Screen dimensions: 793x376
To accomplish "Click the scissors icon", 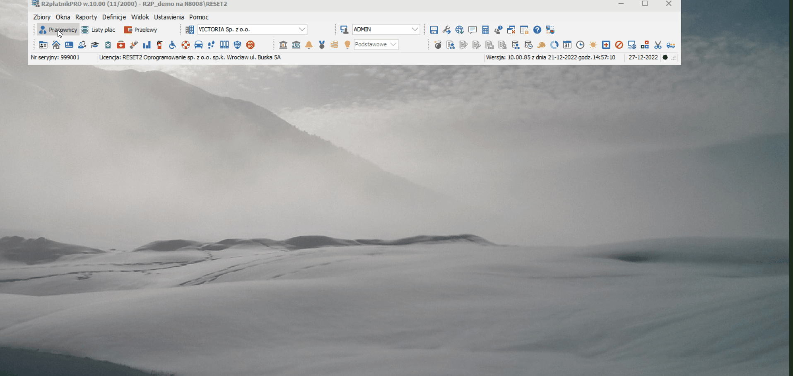I will click(658, 45).
